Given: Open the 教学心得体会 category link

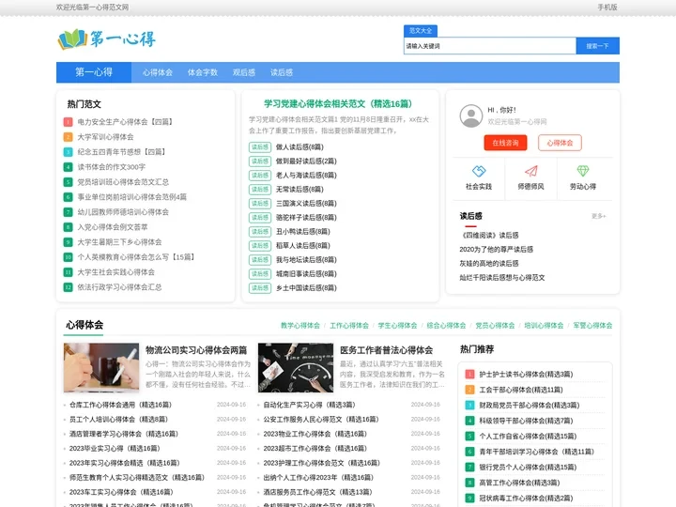Looking at the screenshot, I should click(300, 326).
